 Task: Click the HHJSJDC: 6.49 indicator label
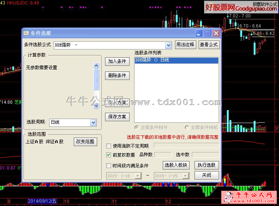tap(23, 3)
